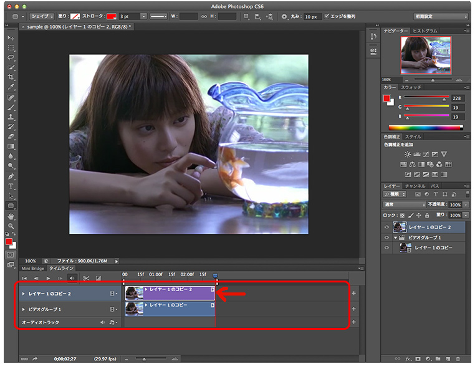This screenshot has width=475, height=366.
Task: Select the Lasso tool
Action: 11,57
